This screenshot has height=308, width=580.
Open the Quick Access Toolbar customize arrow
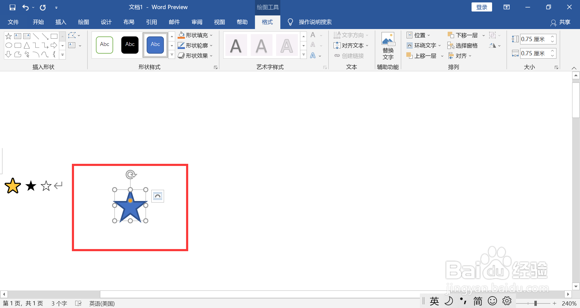pos(56,8)
